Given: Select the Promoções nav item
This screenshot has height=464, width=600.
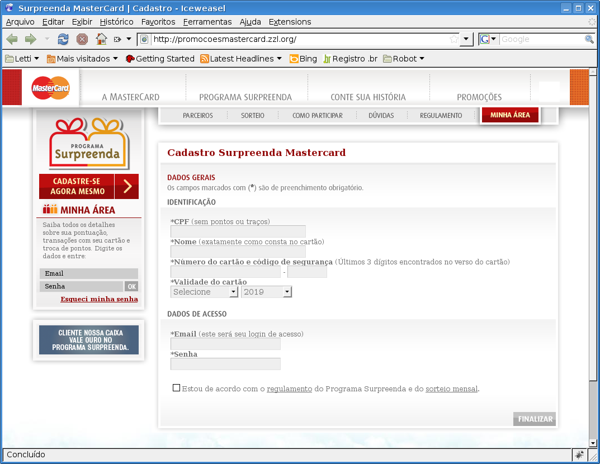Looking at the screenshot, I should (479, 97).
